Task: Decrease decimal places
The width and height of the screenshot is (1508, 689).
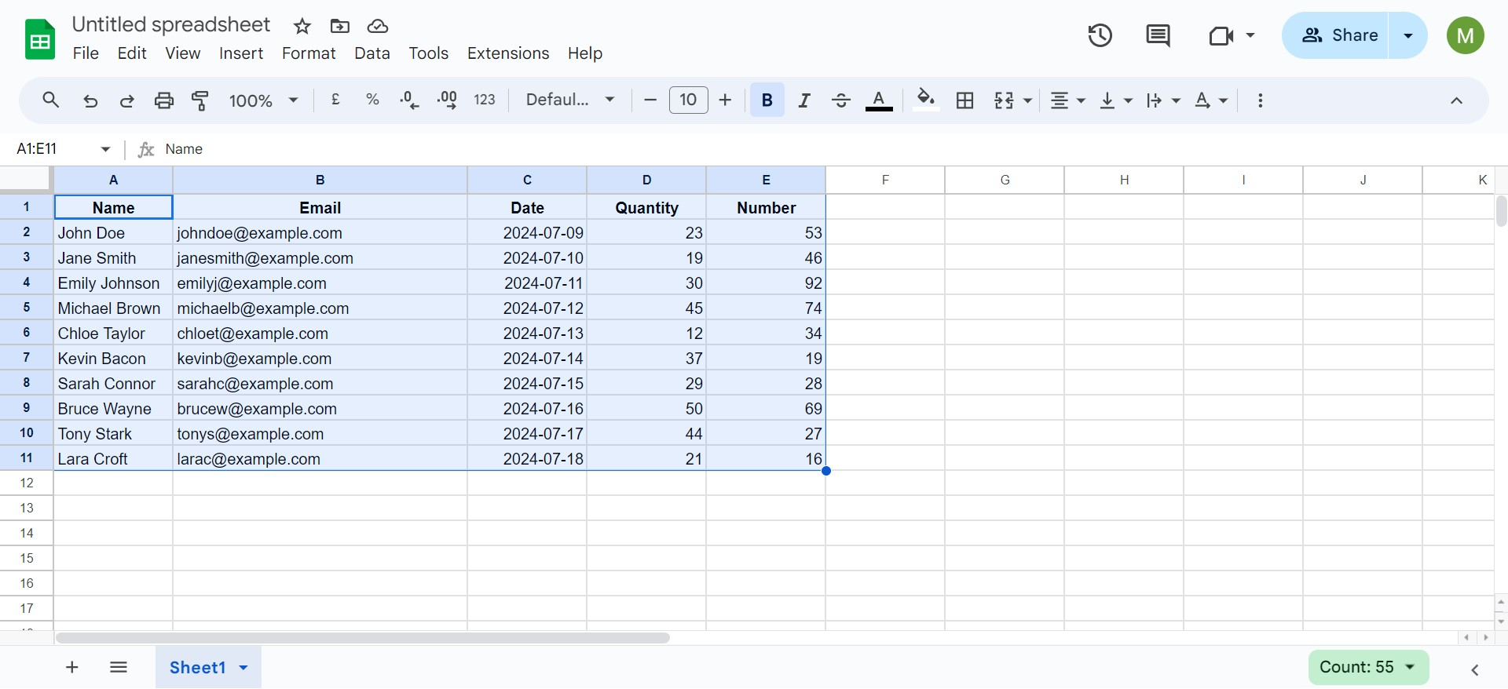Action: (x=409, y=100)
